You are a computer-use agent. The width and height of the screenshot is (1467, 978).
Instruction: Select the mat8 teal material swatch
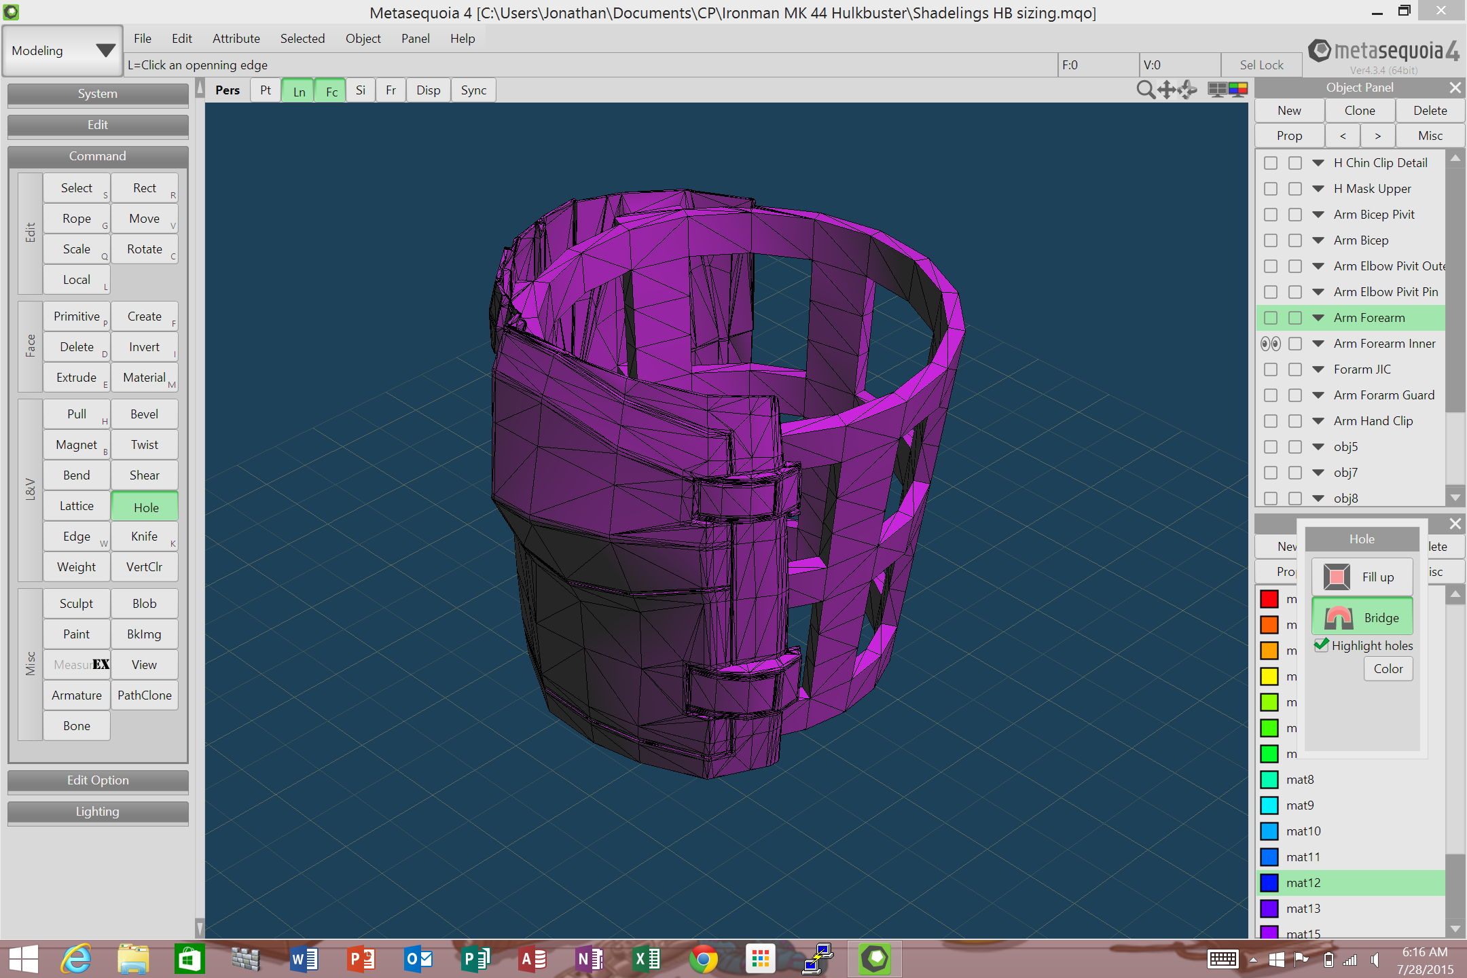[x=1269, y=780]
